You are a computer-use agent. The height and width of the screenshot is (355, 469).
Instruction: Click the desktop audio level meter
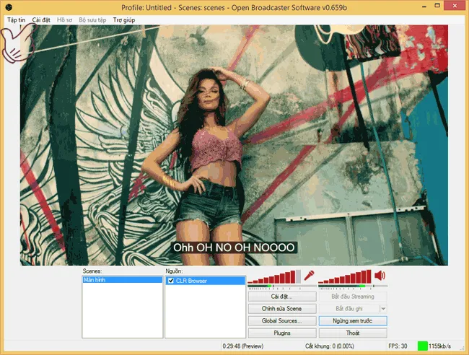pyautogui.click(x=353, y=286)
